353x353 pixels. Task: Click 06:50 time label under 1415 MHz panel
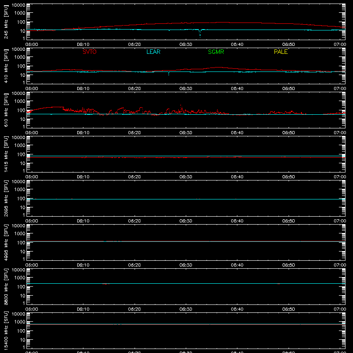click(x=289, y=177)
